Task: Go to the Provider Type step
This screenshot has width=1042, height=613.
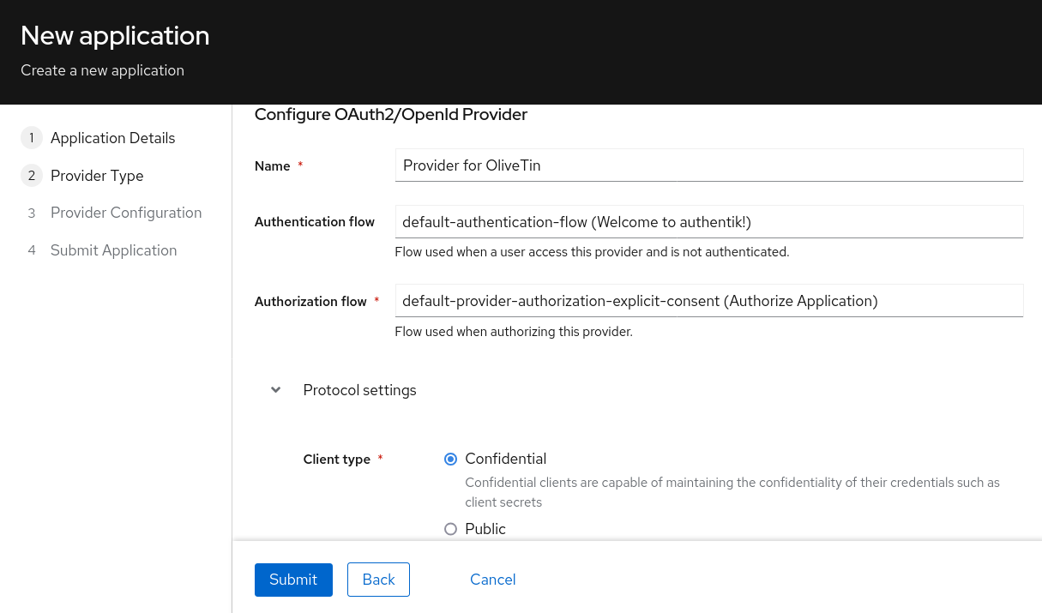Action: coord(97,175)
